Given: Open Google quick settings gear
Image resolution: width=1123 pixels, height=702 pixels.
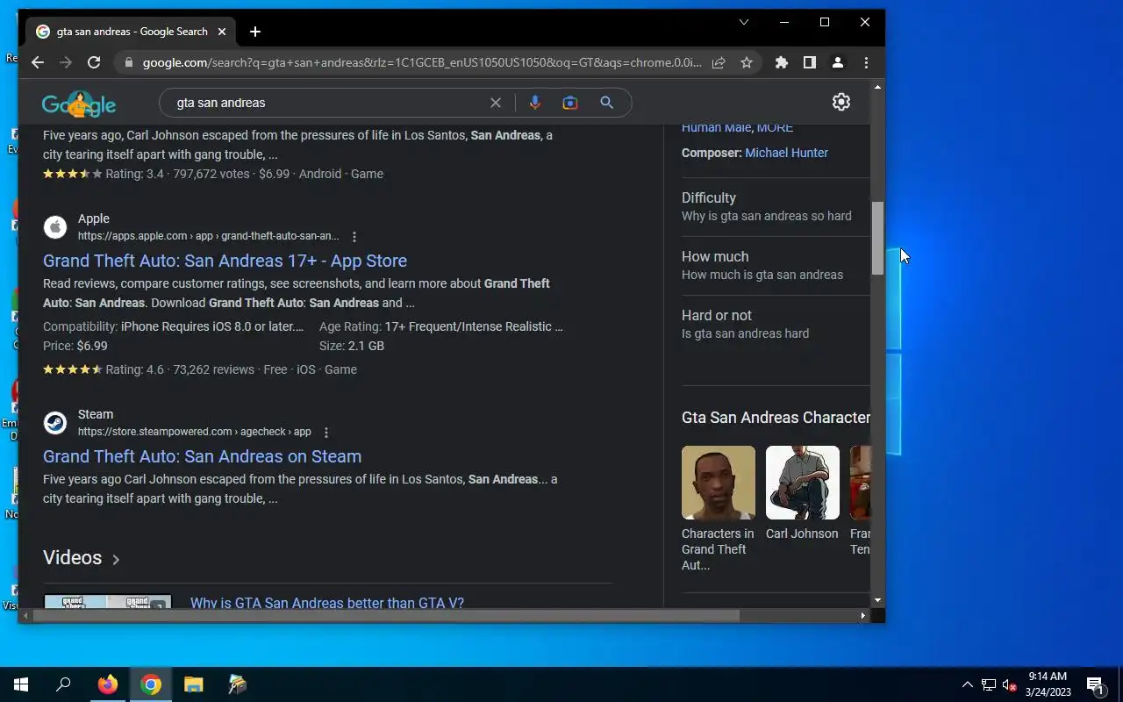Looking at the screenshot, I should 841,102.
